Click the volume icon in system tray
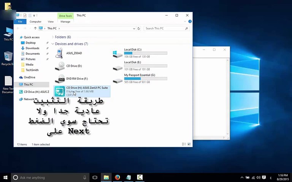This screenshot has width=292, height=182. click(x=258, y=177)
